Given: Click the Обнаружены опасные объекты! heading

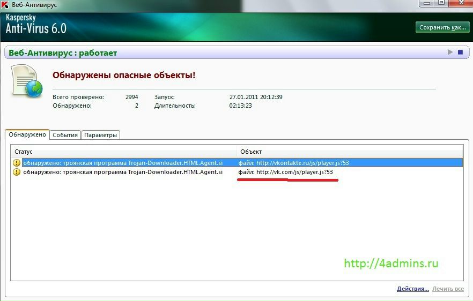Looking at the screenshot, I should point(124,75).
